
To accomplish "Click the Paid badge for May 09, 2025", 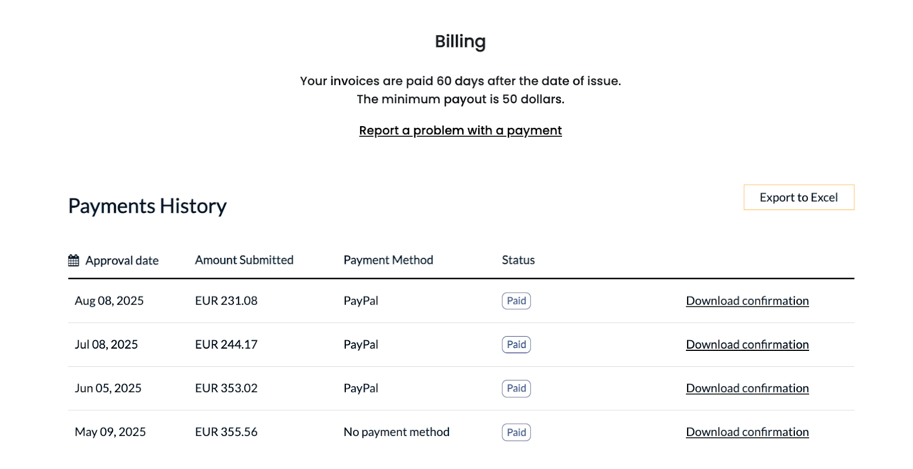I will (x=516, y=432).
